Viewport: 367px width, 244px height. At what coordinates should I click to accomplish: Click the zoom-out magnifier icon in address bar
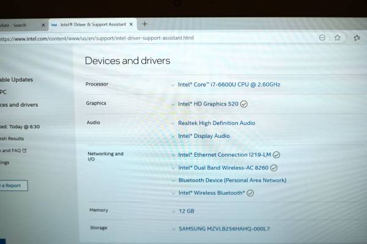pos(322,38)
